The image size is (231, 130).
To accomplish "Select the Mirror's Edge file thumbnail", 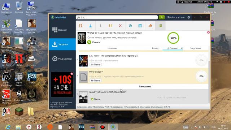I will (x=83, y=77).
